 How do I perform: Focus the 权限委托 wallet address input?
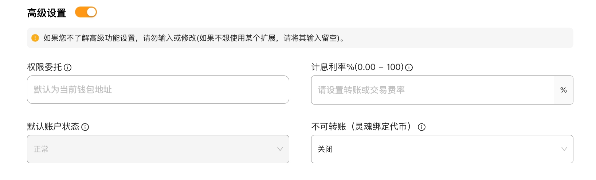(158, 90)
